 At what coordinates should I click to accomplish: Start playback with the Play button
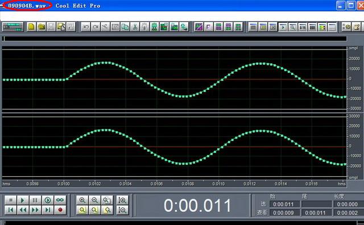23,200
